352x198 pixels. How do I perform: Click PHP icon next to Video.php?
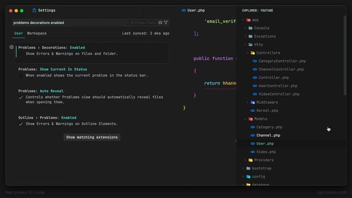tap(253, 152)
